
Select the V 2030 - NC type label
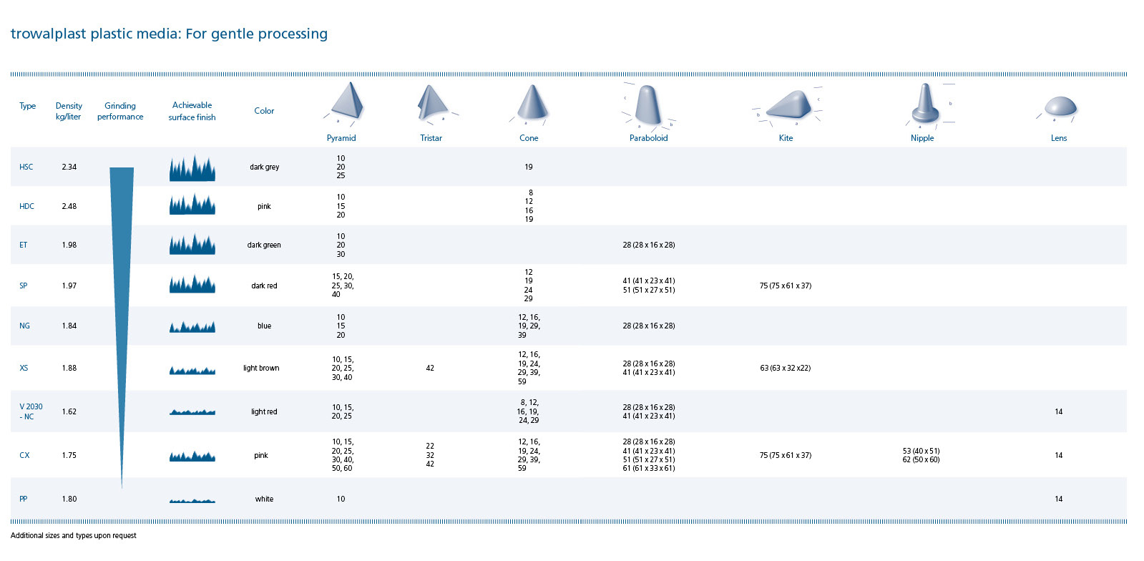pos(31,411)
